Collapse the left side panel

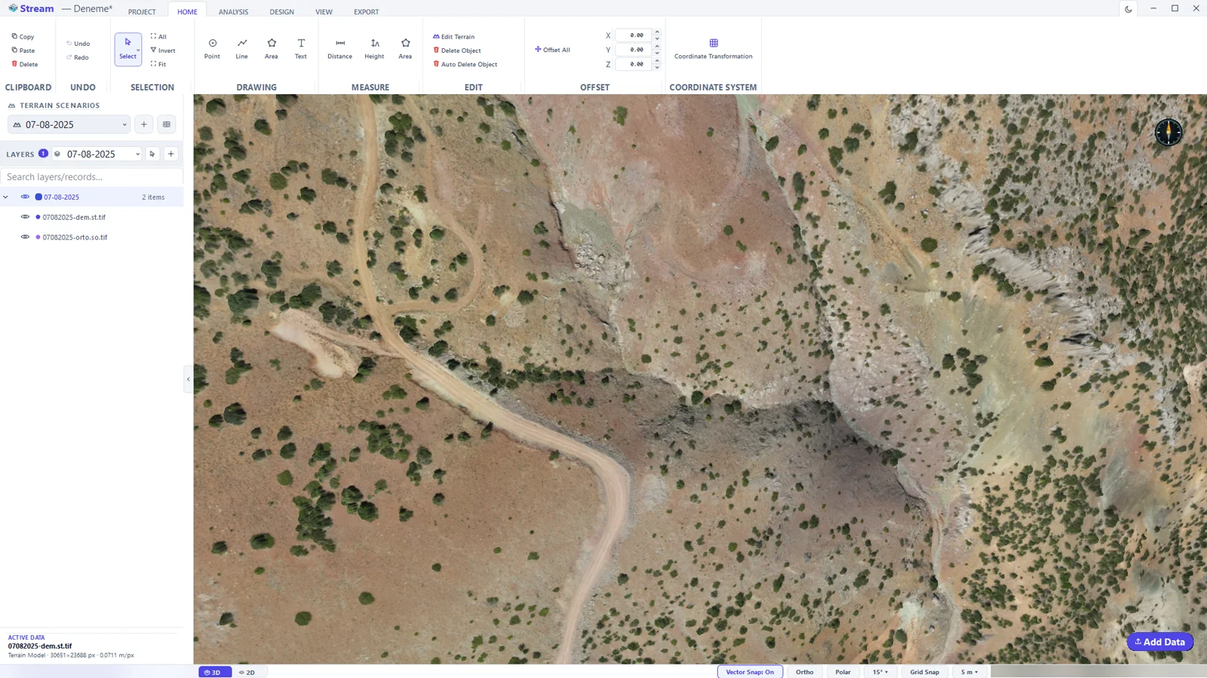click(x=188, y=379)
